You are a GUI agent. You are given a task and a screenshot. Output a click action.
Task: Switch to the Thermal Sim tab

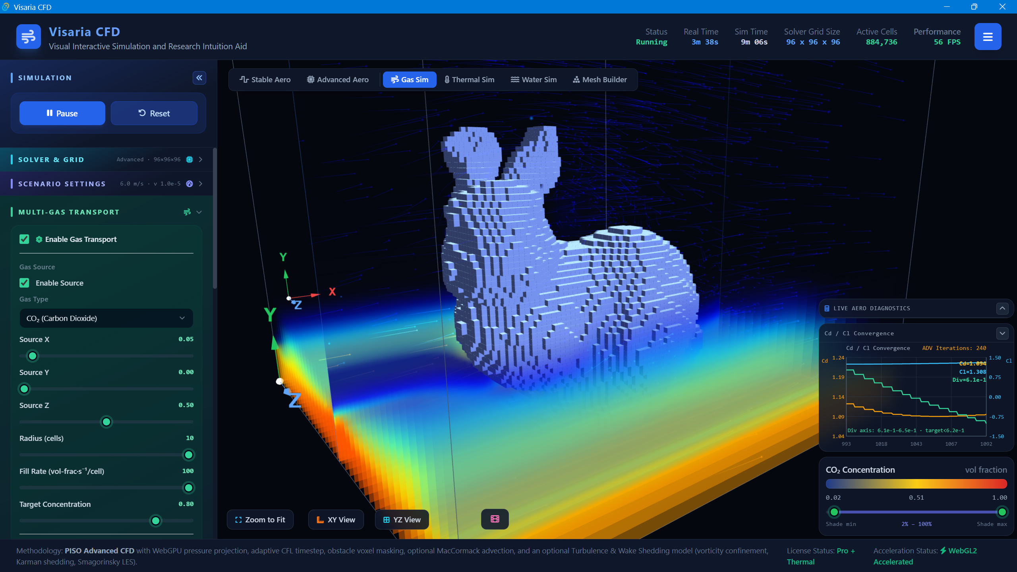(x=470, y=79)
